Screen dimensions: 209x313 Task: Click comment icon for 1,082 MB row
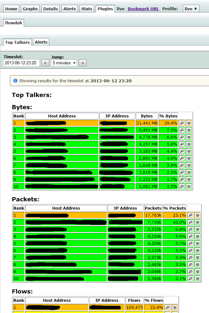click(189, 187)
